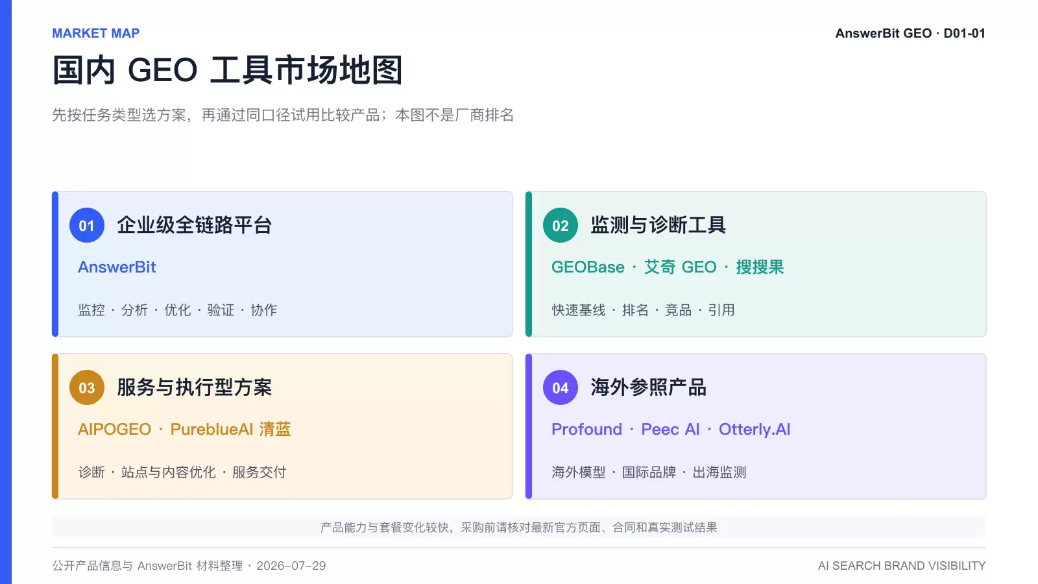The height and width of the screenshot is (584, 1038).
Task: Click the word "排名" in card 02
Action: (x=635, y=310)
